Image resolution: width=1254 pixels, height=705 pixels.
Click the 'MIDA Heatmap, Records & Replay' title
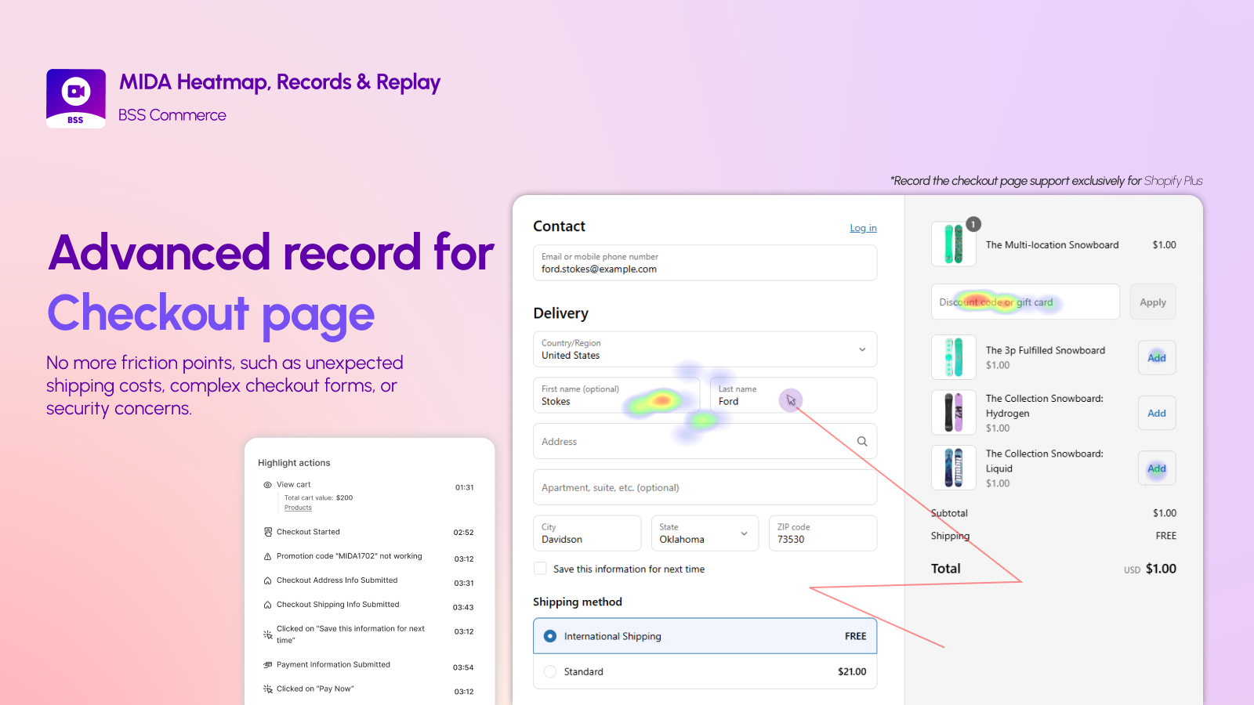click(280, 82)
